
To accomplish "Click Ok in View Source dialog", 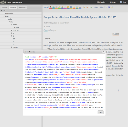I will tap(101, 112).
